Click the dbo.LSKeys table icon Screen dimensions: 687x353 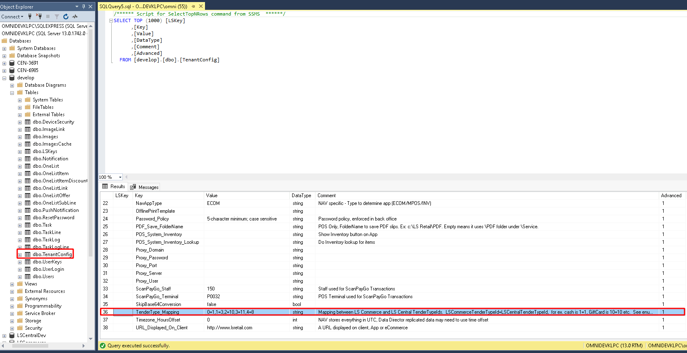click(x=28, y=151)
